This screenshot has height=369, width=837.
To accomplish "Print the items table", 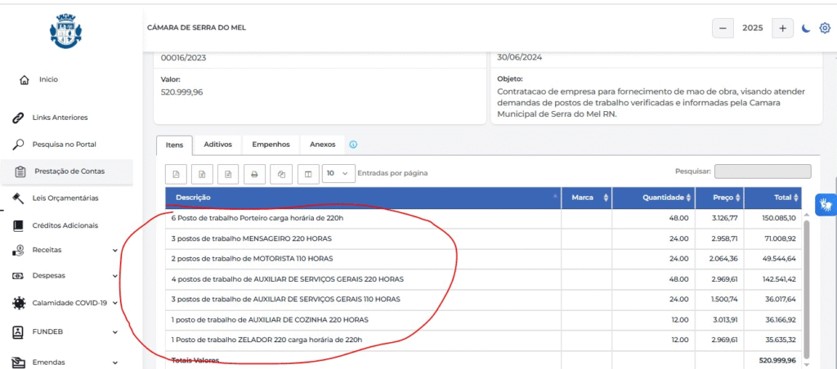I will (255, 173).
